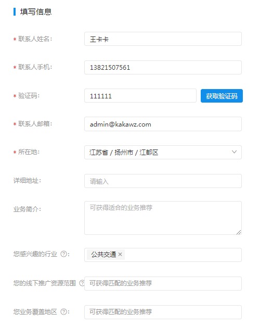Focus the 联系人姓名 field containing 王卡卡

(163, 39)
